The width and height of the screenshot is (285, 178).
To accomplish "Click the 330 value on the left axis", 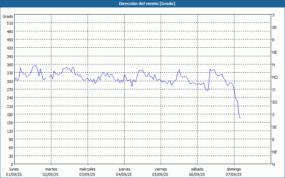I will coord(10,73).
